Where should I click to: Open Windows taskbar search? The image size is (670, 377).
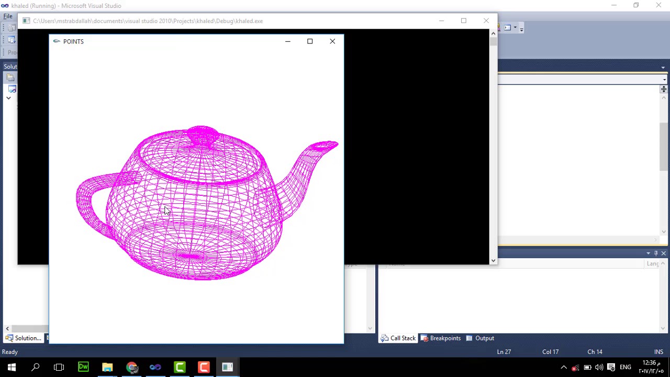point(36,367)
